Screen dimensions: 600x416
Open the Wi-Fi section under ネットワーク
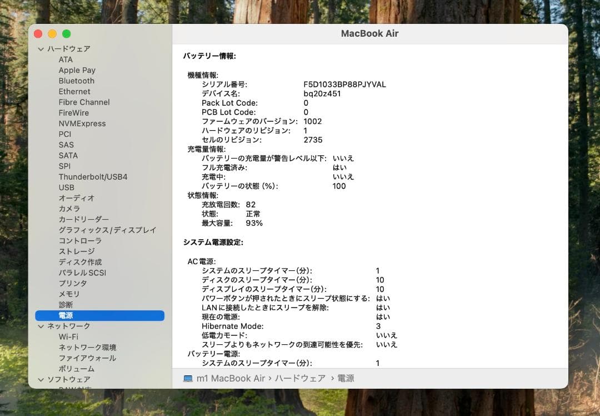click(69, 336)
